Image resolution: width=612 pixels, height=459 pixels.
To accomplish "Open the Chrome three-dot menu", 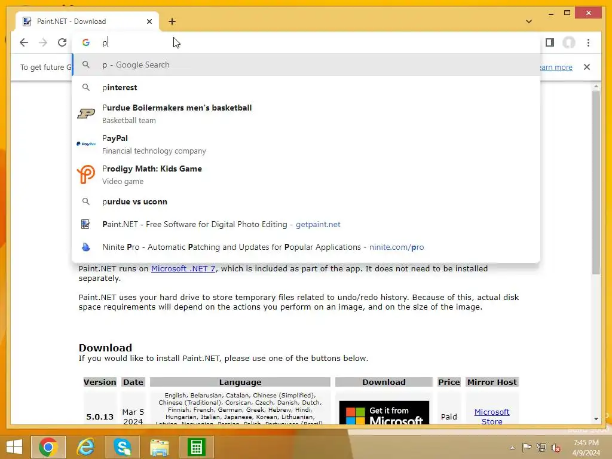I will point(588,42).
